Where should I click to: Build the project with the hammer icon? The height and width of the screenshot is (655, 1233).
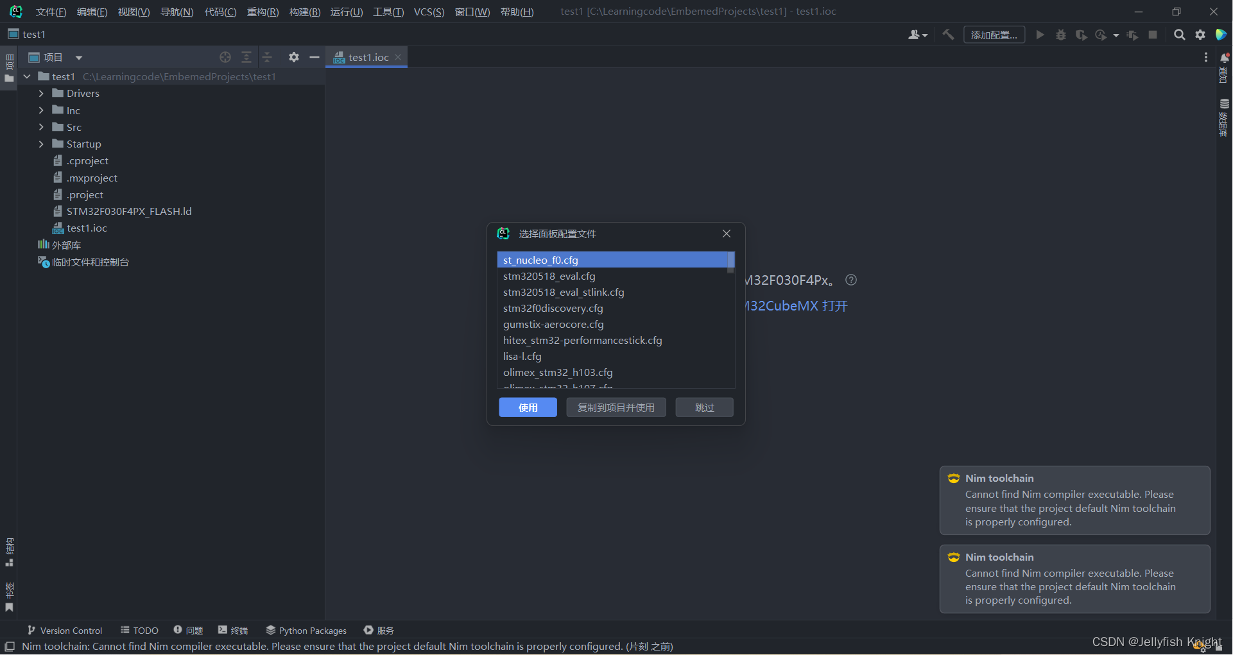point(948,35)
